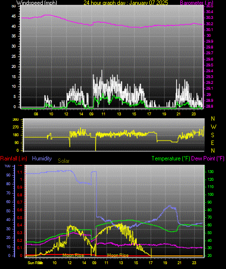Image resolution: width=226 pixels, height=269 pixels.
Task: Click the green Temperature (°F) legend label
Action: pyautogui.click(x=171, y=158)
